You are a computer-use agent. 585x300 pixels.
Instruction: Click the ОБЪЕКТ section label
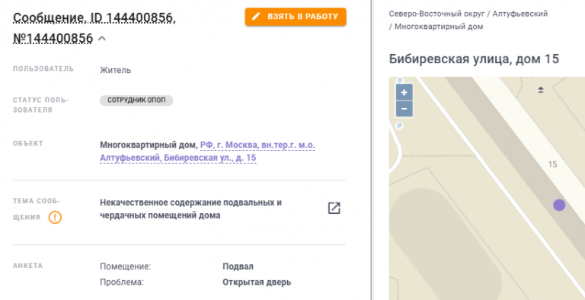[x=28, y=144]
